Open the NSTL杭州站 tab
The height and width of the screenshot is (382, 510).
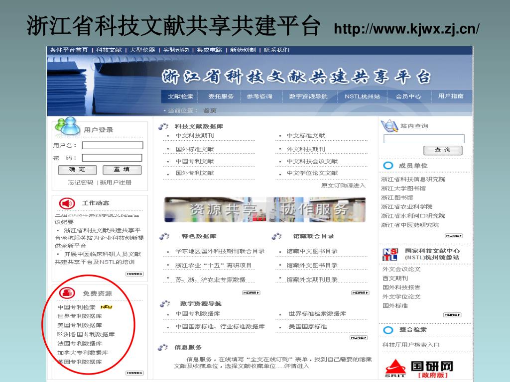click(x=363, y=96)
